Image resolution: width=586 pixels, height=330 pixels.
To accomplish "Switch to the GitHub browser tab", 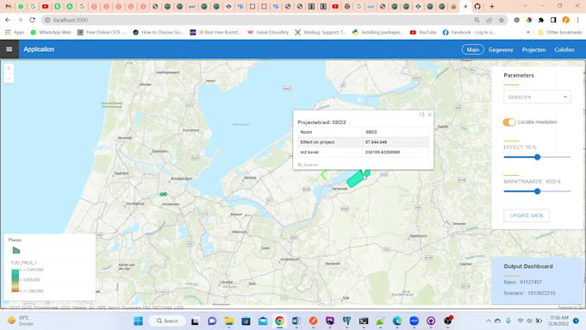I will click(477, 6).
